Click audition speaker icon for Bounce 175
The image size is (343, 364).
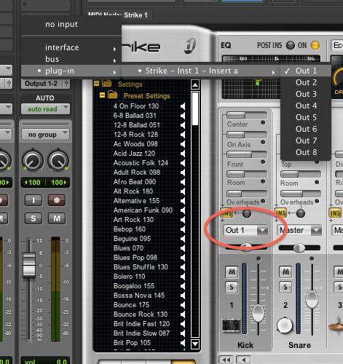click(x=183, y=305)
